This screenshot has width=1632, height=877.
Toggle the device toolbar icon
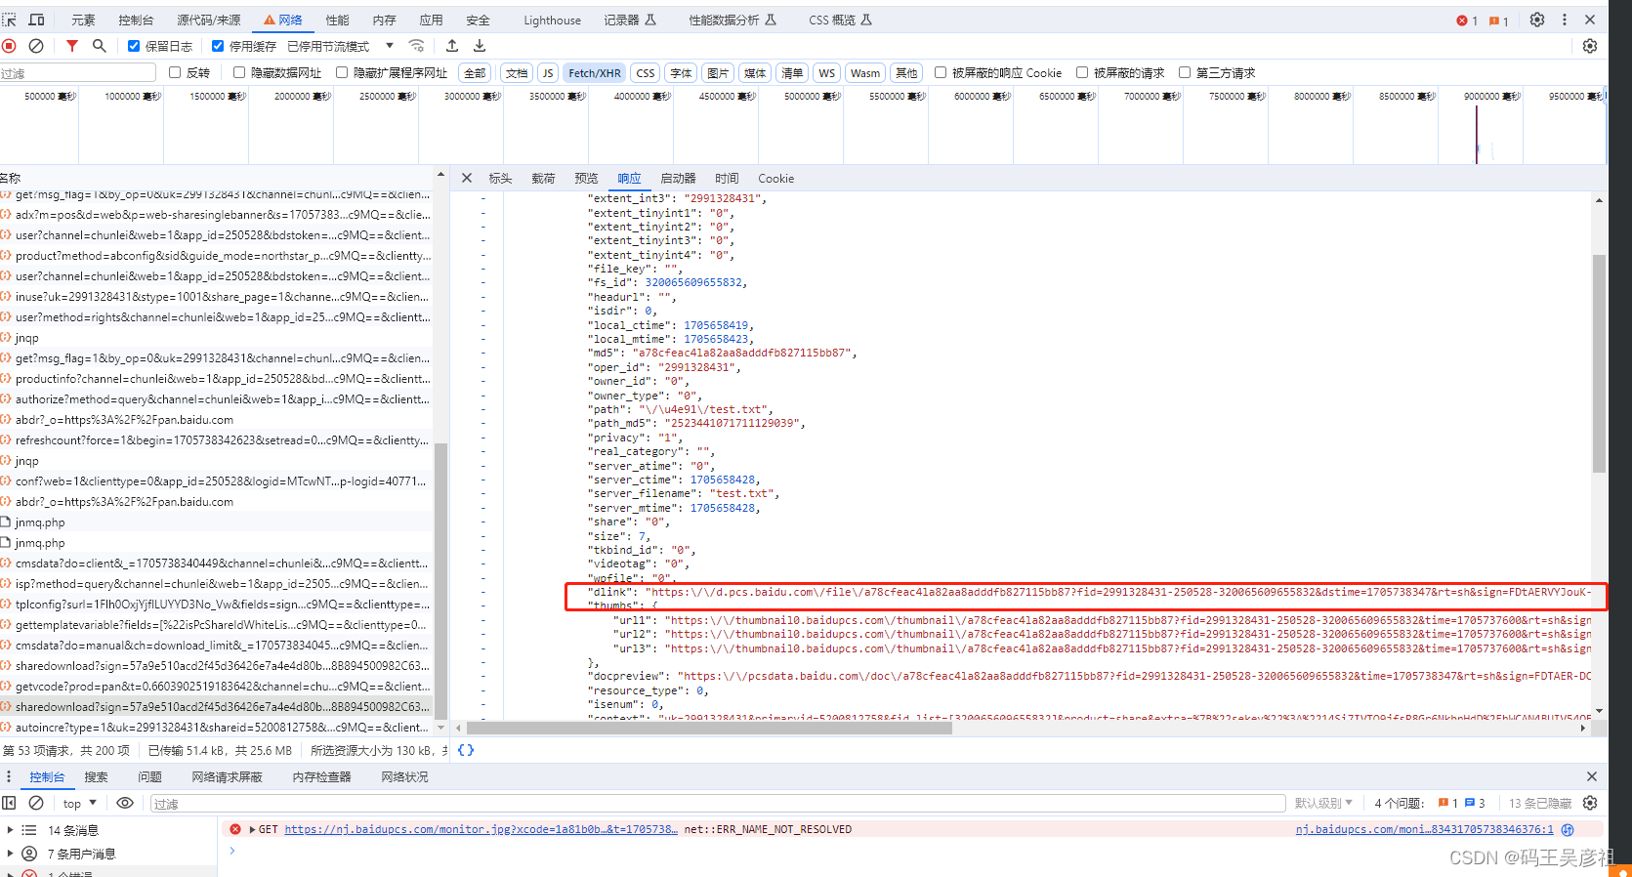pyautogui.click(x=36, y=20)
